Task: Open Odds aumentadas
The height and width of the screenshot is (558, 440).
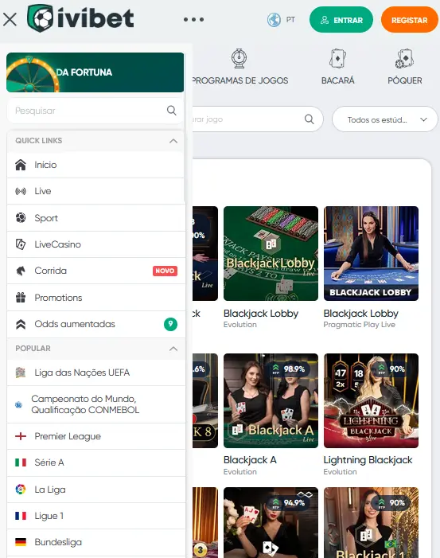Action: point(96,324)
